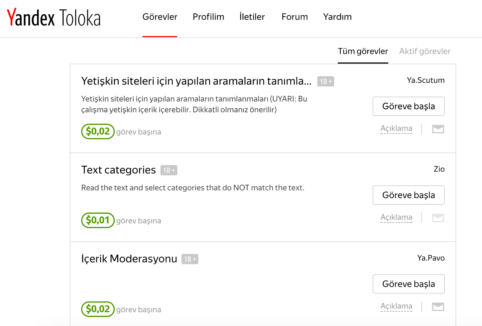Open the Görevler menu item

160,17
